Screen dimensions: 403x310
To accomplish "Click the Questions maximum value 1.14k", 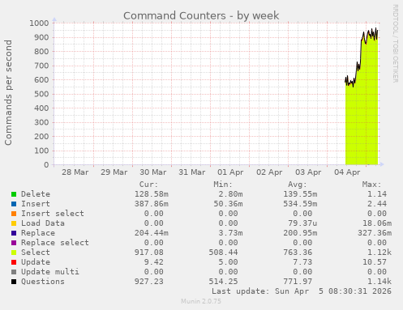I will coord(379,282).
